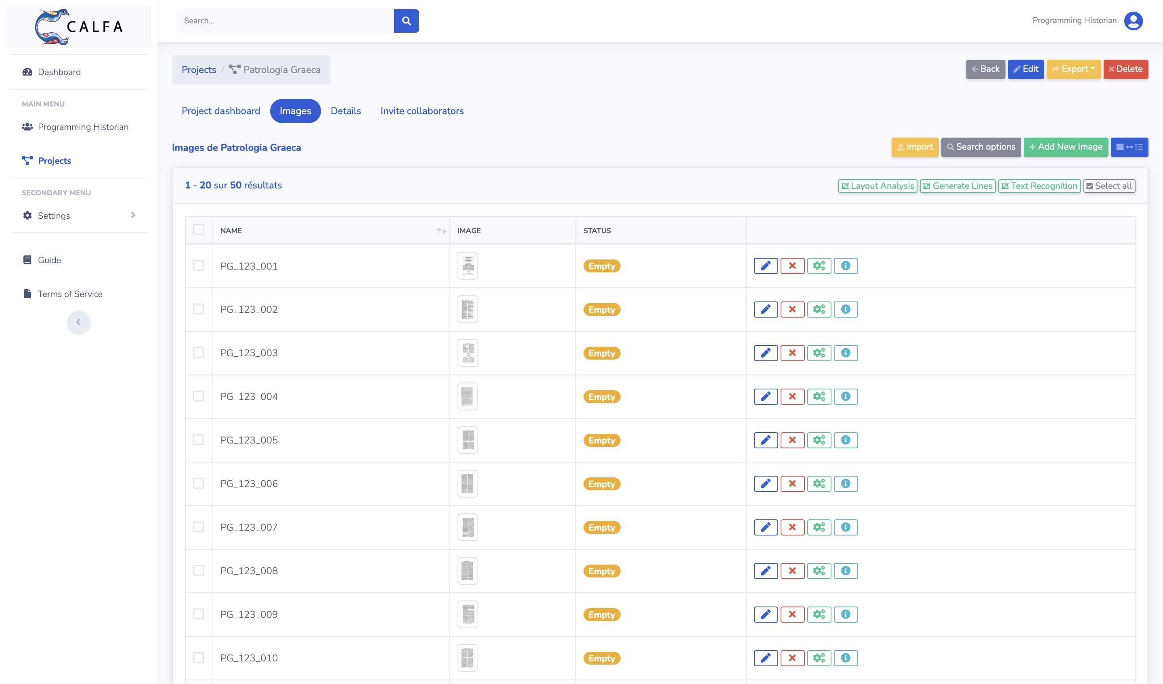
Task: Expand Settings secondary menu item
Action: tap(134, 215)
